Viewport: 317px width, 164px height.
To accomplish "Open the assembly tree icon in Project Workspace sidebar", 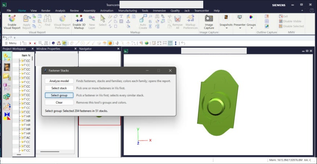I will (7, 57).
